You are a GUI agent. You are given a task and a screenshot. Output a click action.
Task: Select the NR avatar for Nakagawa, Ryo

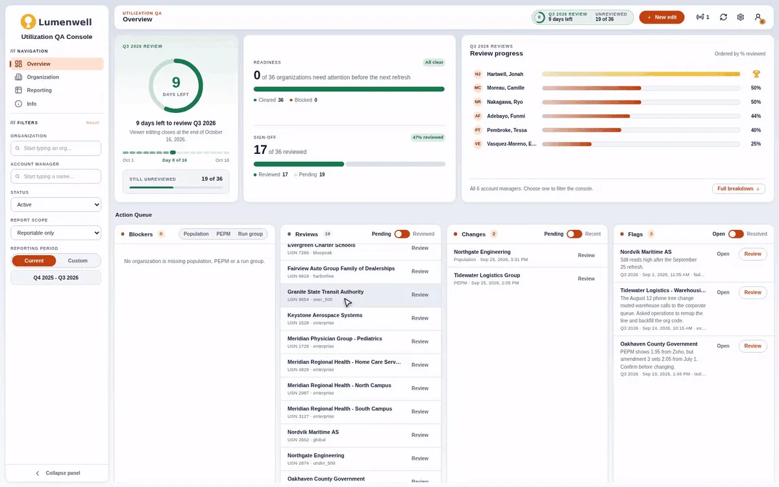tap(478, 102)
